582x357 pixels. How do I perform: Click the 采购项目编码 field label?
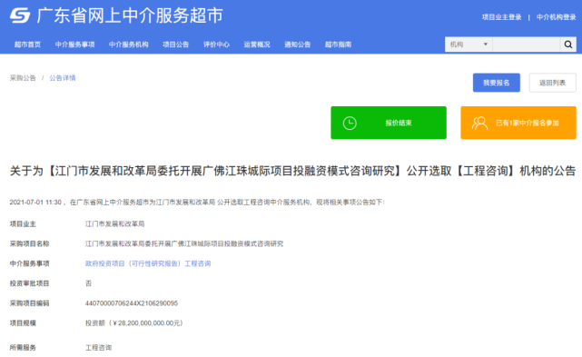(29, 303)
